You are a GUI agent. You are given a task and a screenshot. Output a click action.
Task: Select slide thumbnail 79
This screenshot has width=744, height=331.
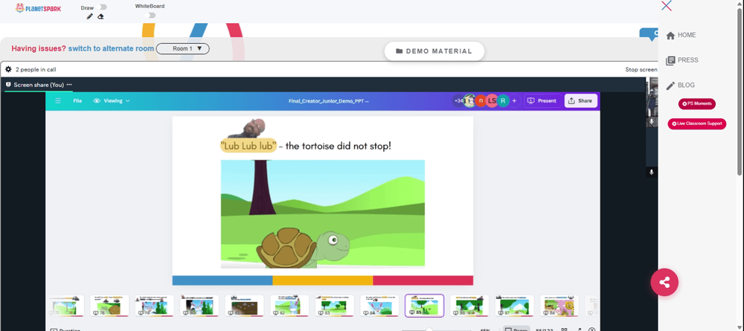pos(154,306)
